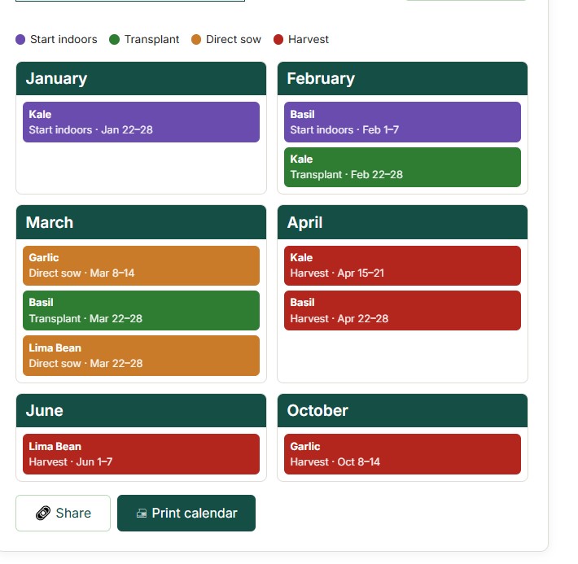The height and width of the screenshot is (564, 578).
Task: Open the Kale Start indoors Jan 22–28 card
Action: click(141, 122)
